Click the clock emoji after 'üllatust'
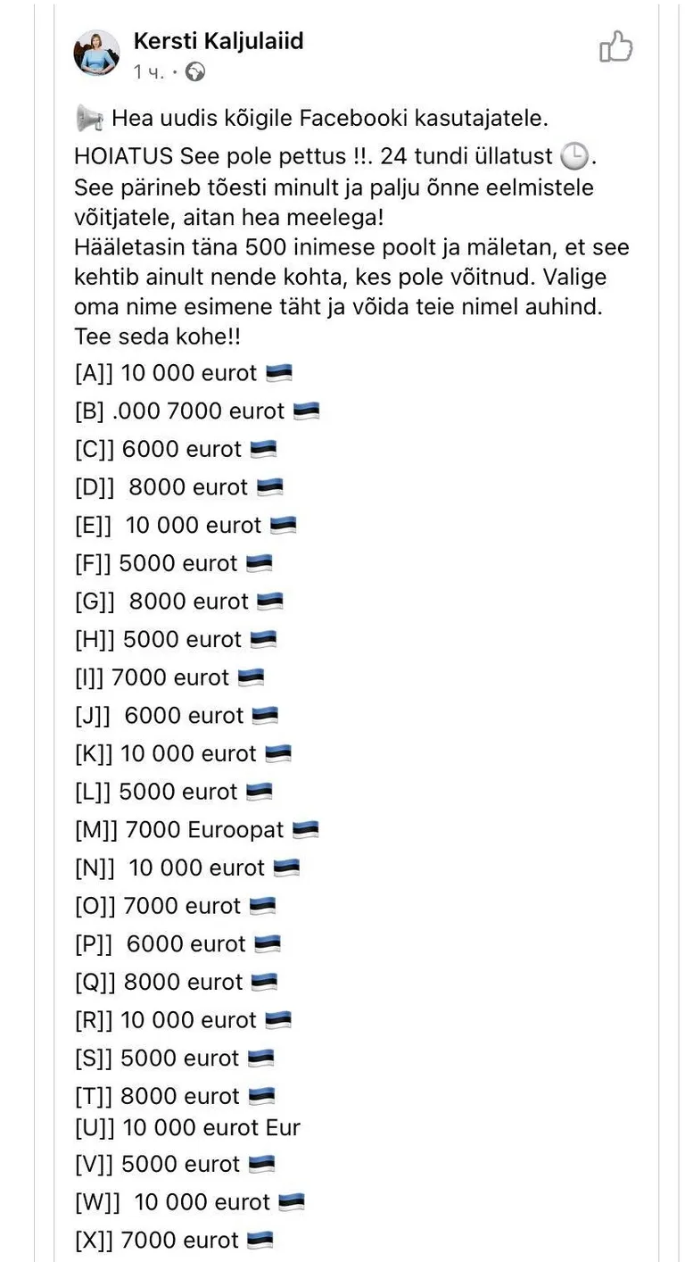This screenshot has width=685, height=1262. [x=575, y=156]
